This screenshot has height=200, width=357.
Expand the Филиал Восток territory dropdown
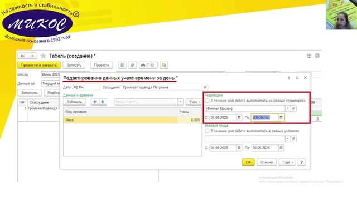[x=288, y=109]
